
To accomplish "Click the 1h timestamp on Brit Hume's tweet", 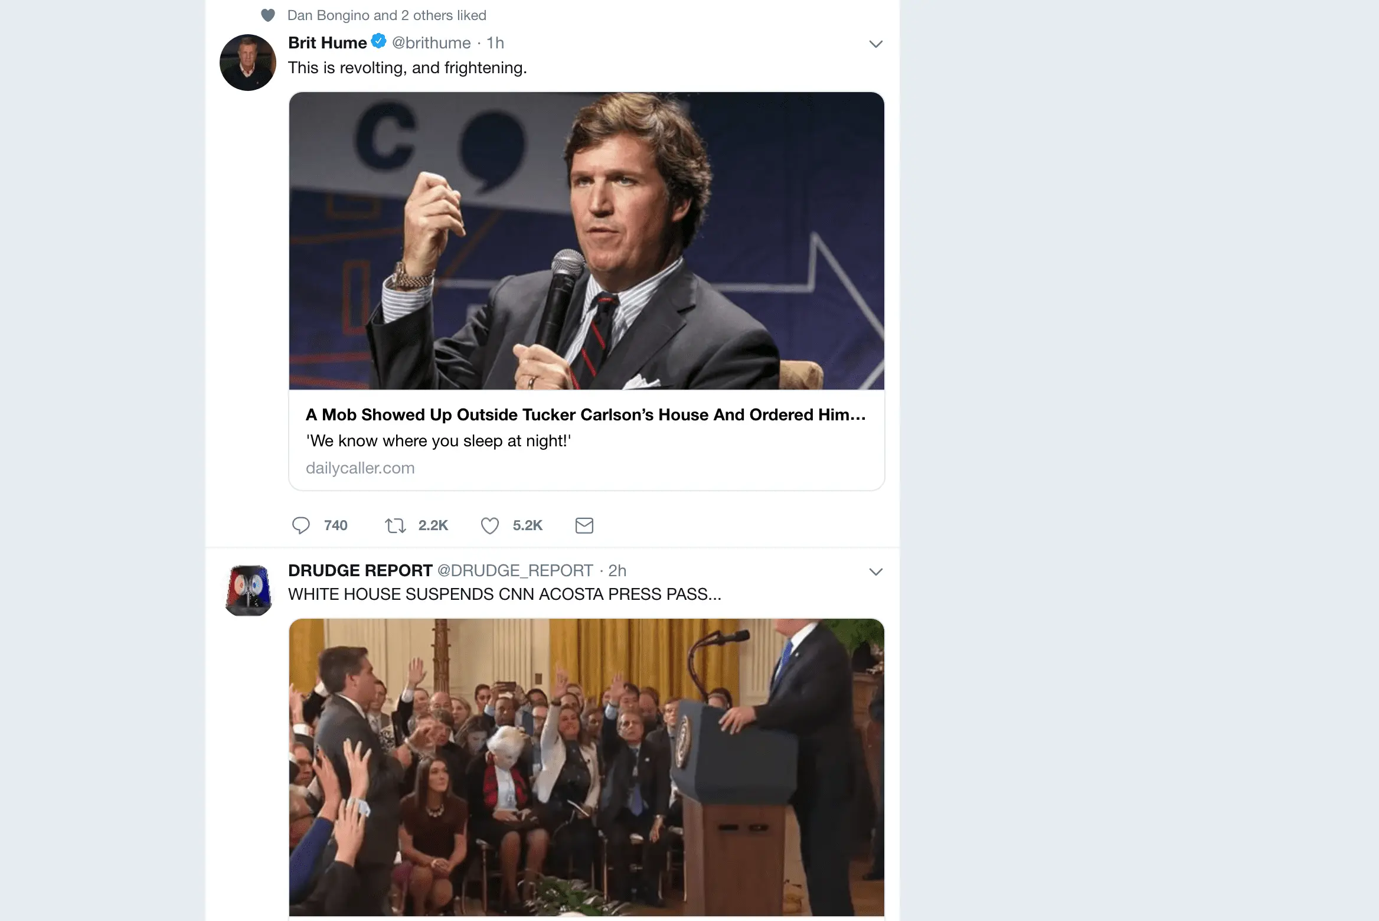I will (x=495, y=43).
